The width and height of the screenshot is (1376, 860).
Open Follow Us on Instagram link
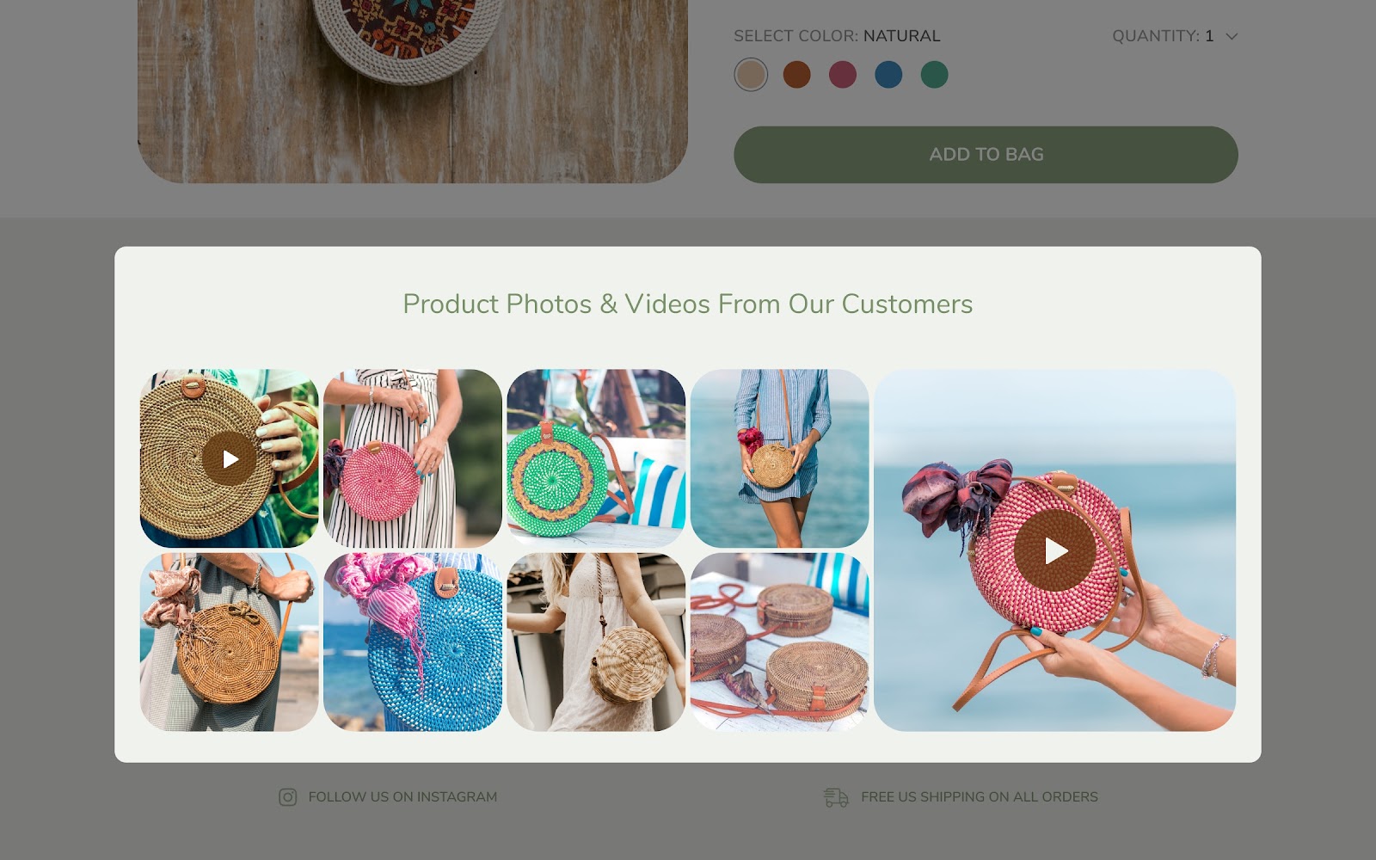coord(402,797)
